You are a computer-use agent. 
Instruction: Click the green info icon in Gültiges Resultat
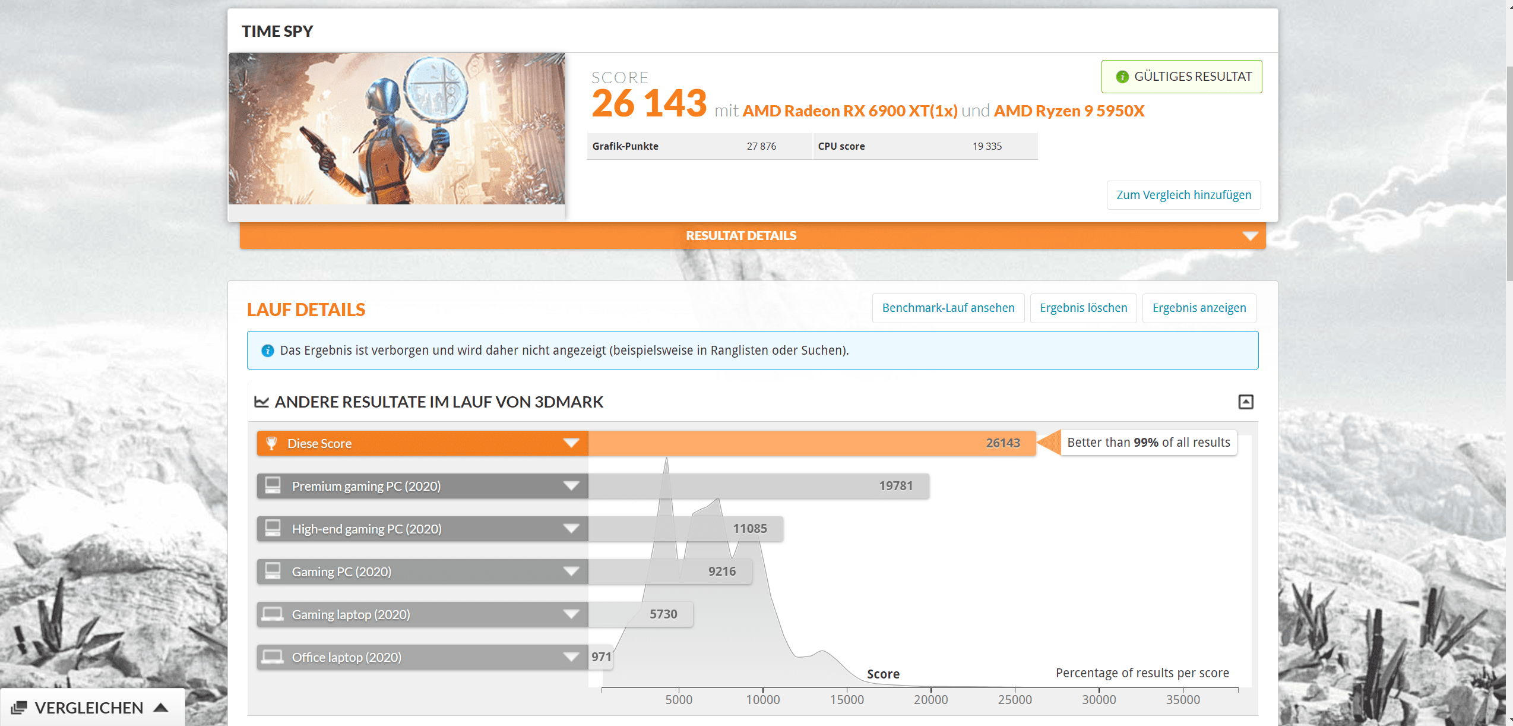coord(1122,77)
